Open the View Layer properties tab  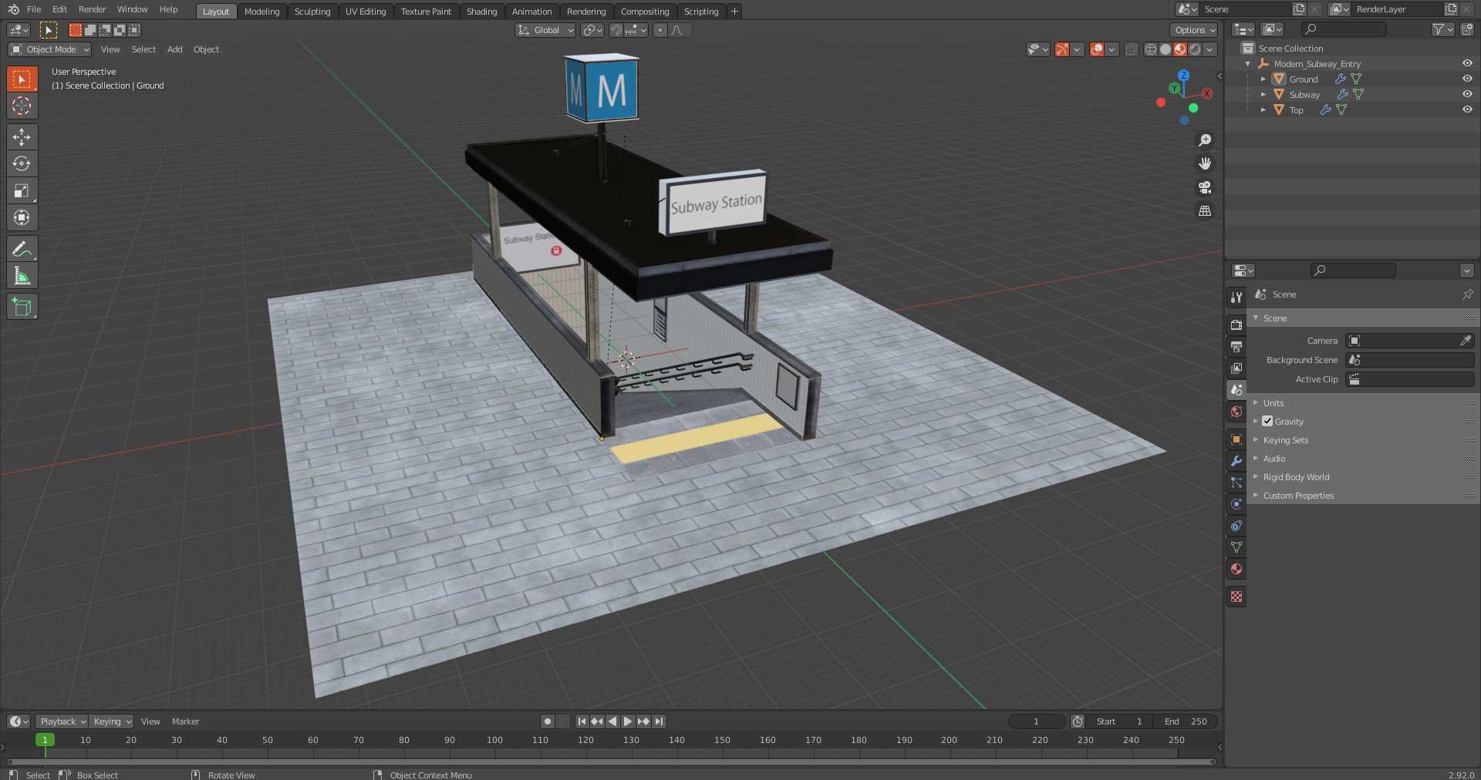coord(1236,368)
